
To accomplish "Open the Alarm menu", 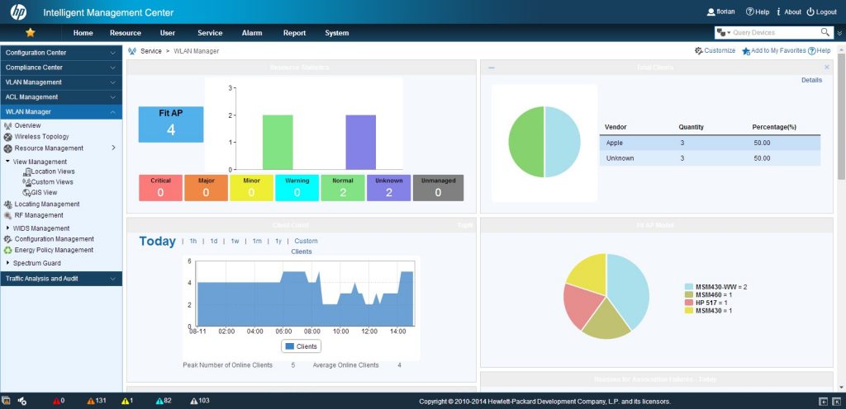I will 252,33.
